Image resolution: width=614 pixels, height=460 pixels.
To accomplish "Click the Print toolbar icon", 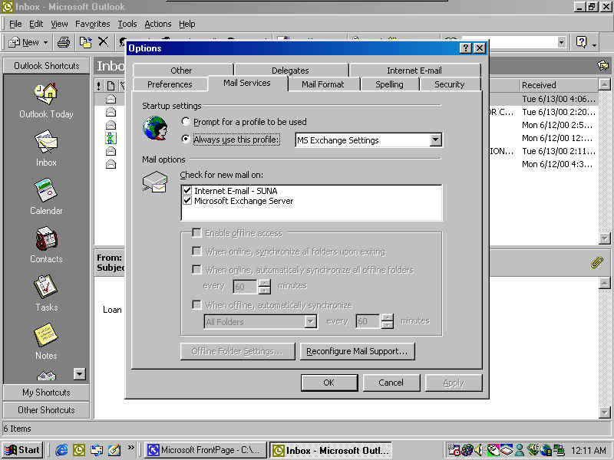I will click(64, 42).
